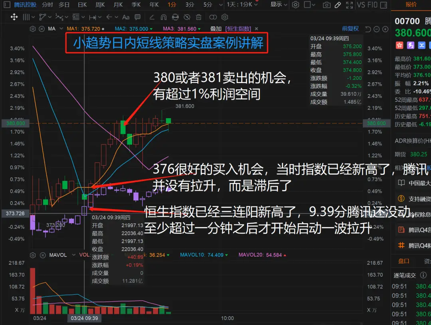
Task: Switch to the 多日 chart tab
Action: point(64,5)
